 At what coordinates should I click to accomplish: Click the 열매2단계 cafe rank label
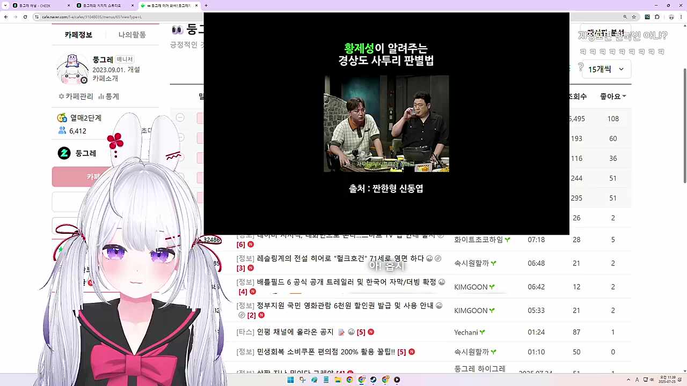(x=86, y=118)
